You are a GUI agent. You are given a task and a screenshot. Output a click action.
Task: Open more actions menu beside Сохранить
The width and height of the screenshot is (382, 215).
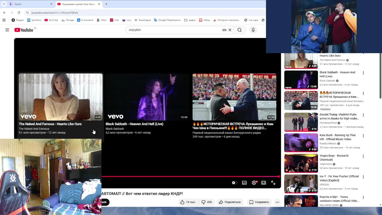[x=277, y=202]
